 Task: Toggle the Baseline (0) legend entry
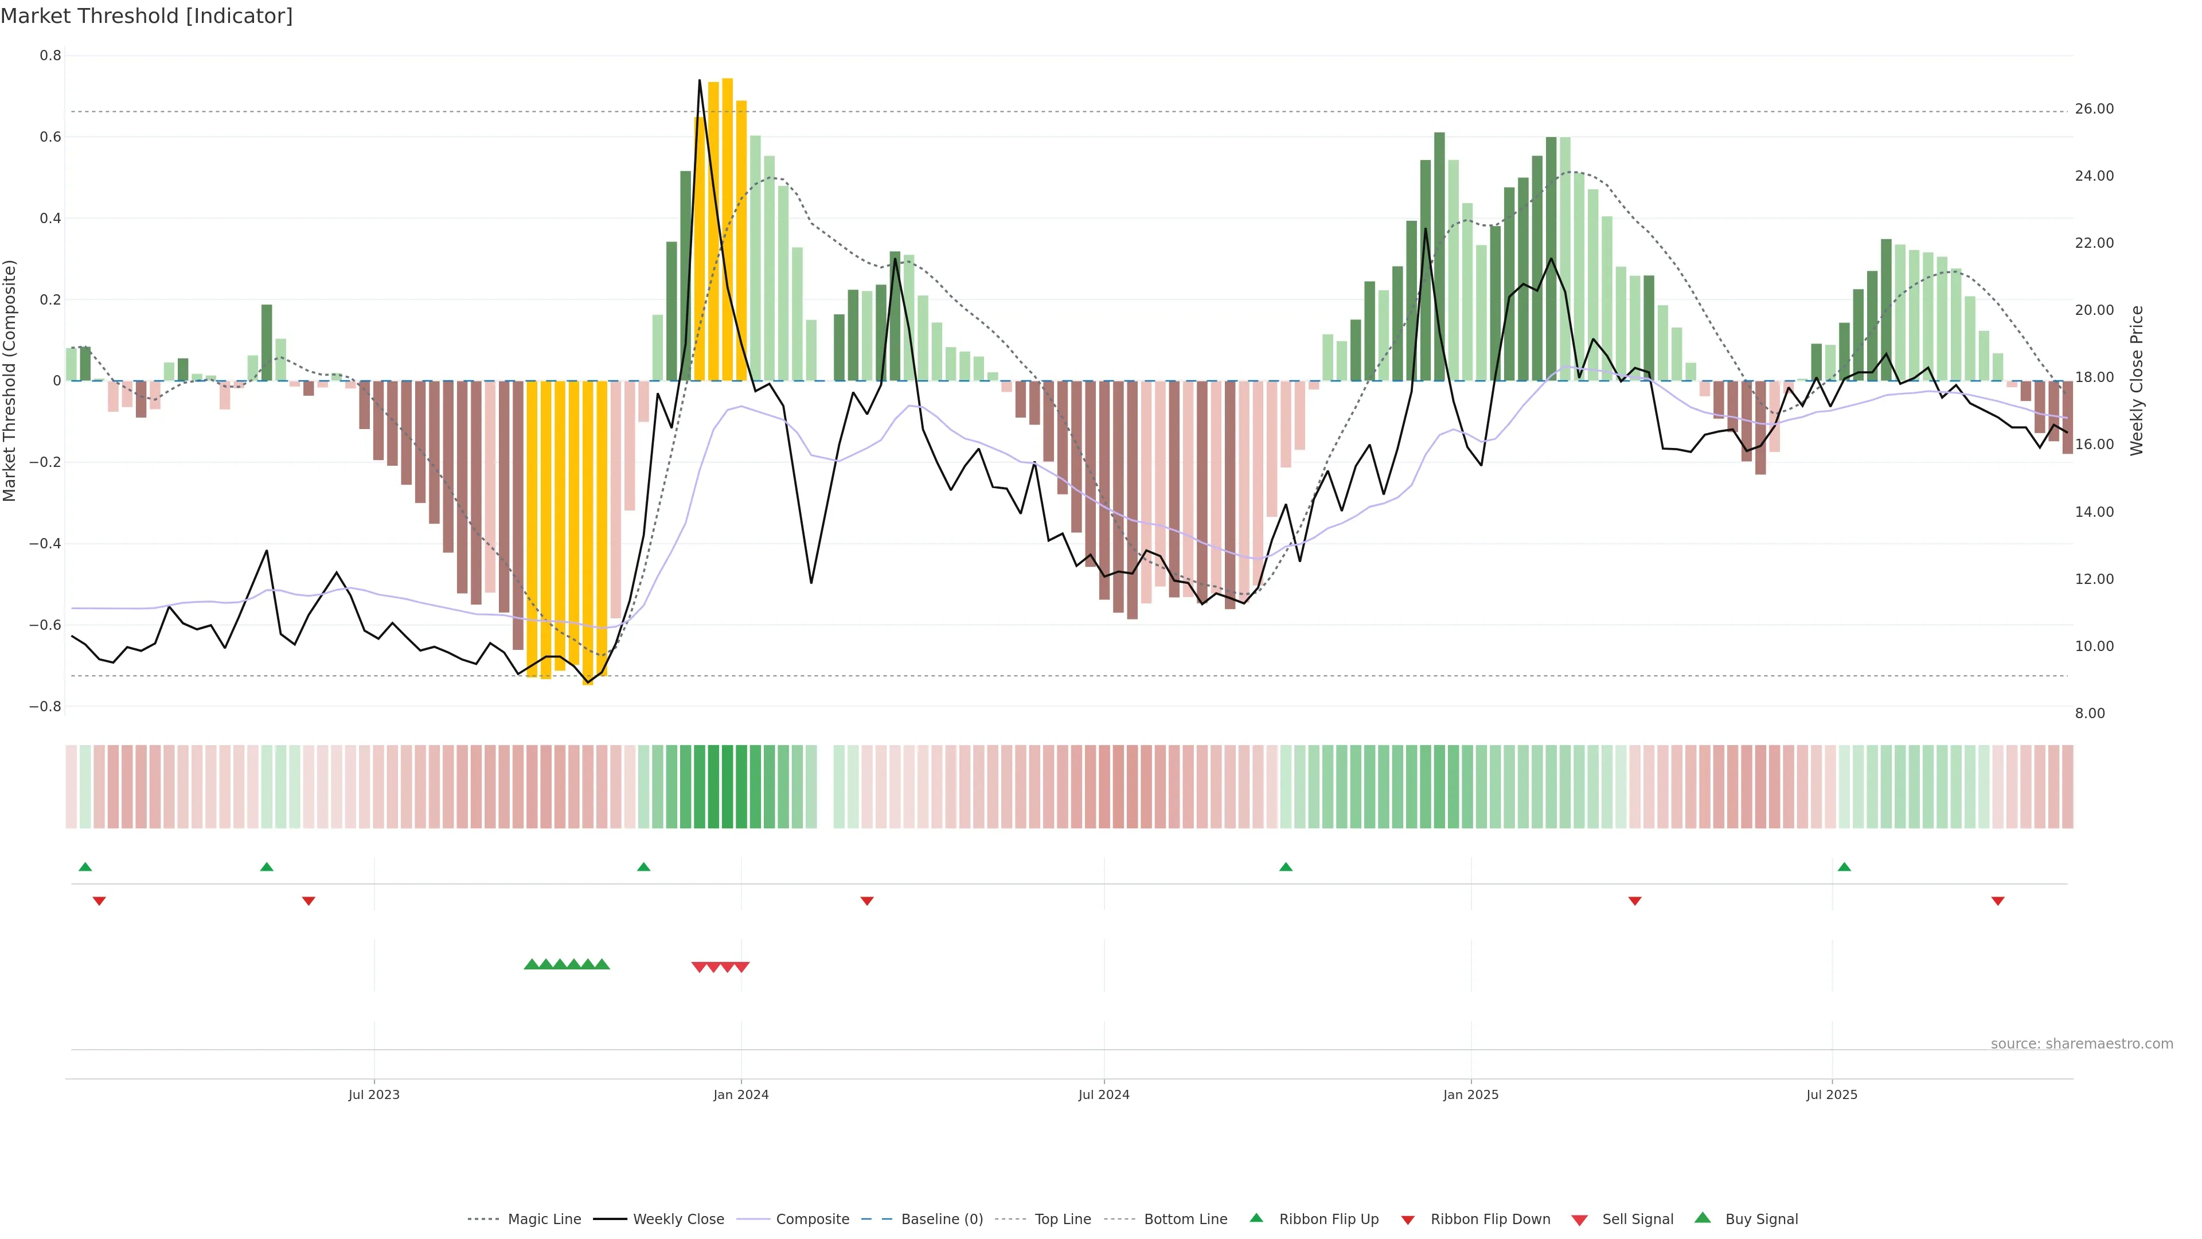(941, 1219)
